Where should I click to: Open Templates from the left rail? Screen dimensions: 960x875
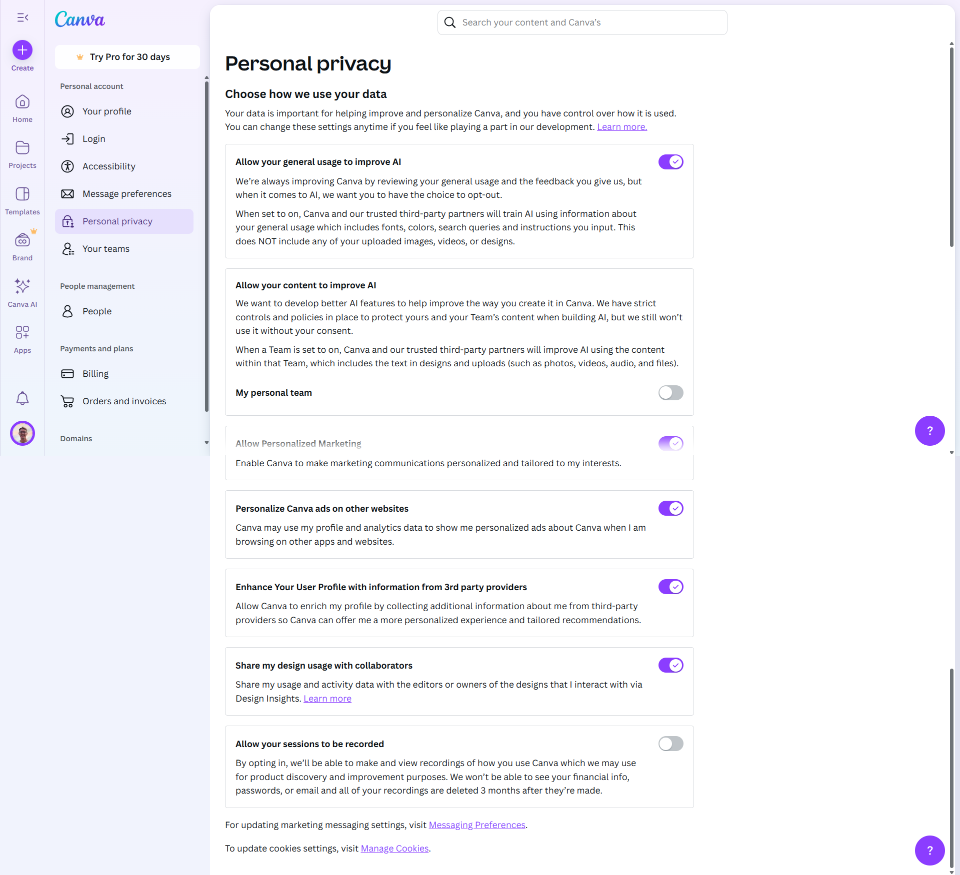click(x=22, y=194)
